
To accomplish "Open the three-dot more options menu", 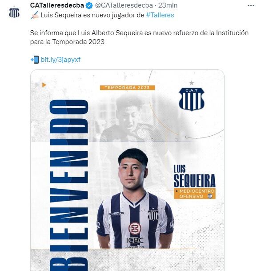I will tap(251, 6).
